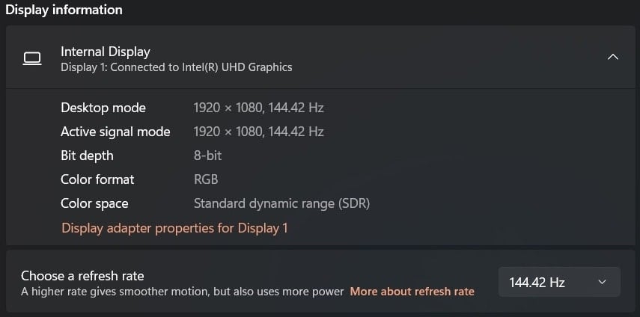640x317 pixels.
Task: Click the Choose a refresh rate title
Action: pos(82,276)
